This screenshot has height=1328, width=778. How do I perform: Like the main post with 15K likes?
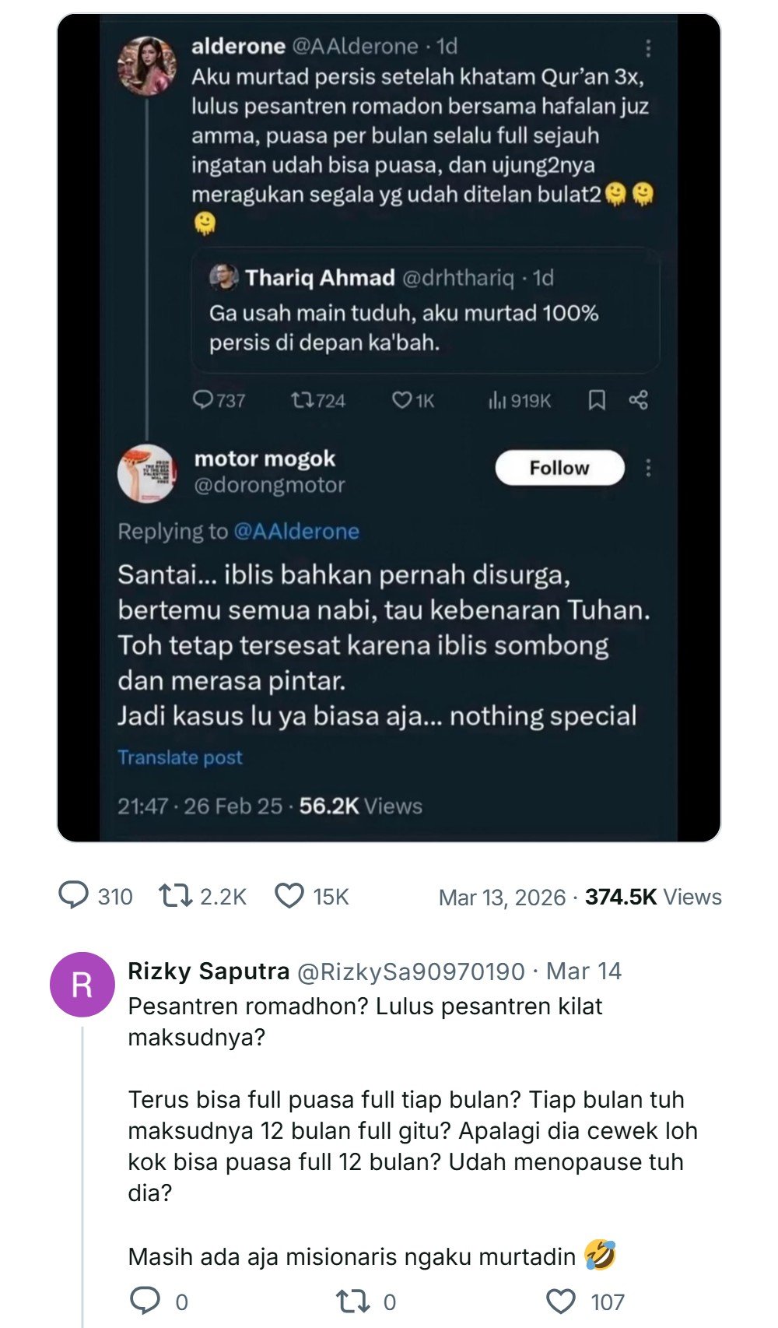point(289,896)
